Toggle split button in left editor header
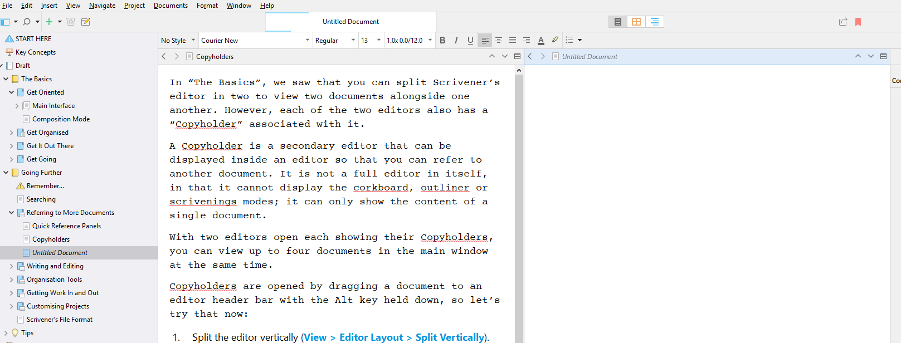The height and width of the screenshot is (343, 901). coord(517,56)
